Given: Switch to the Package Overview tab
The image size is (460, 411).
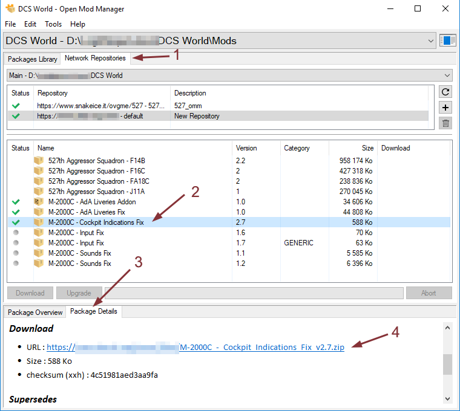Looking at the screenshot, I should coord(35,312).
